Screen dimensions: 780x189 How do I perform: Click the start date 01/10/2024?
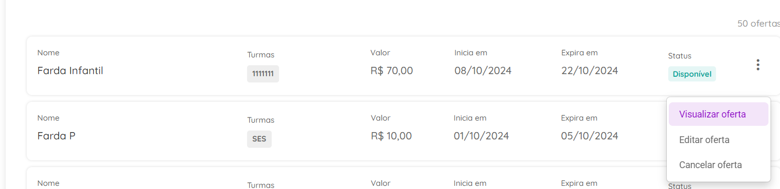coord(482,136)
